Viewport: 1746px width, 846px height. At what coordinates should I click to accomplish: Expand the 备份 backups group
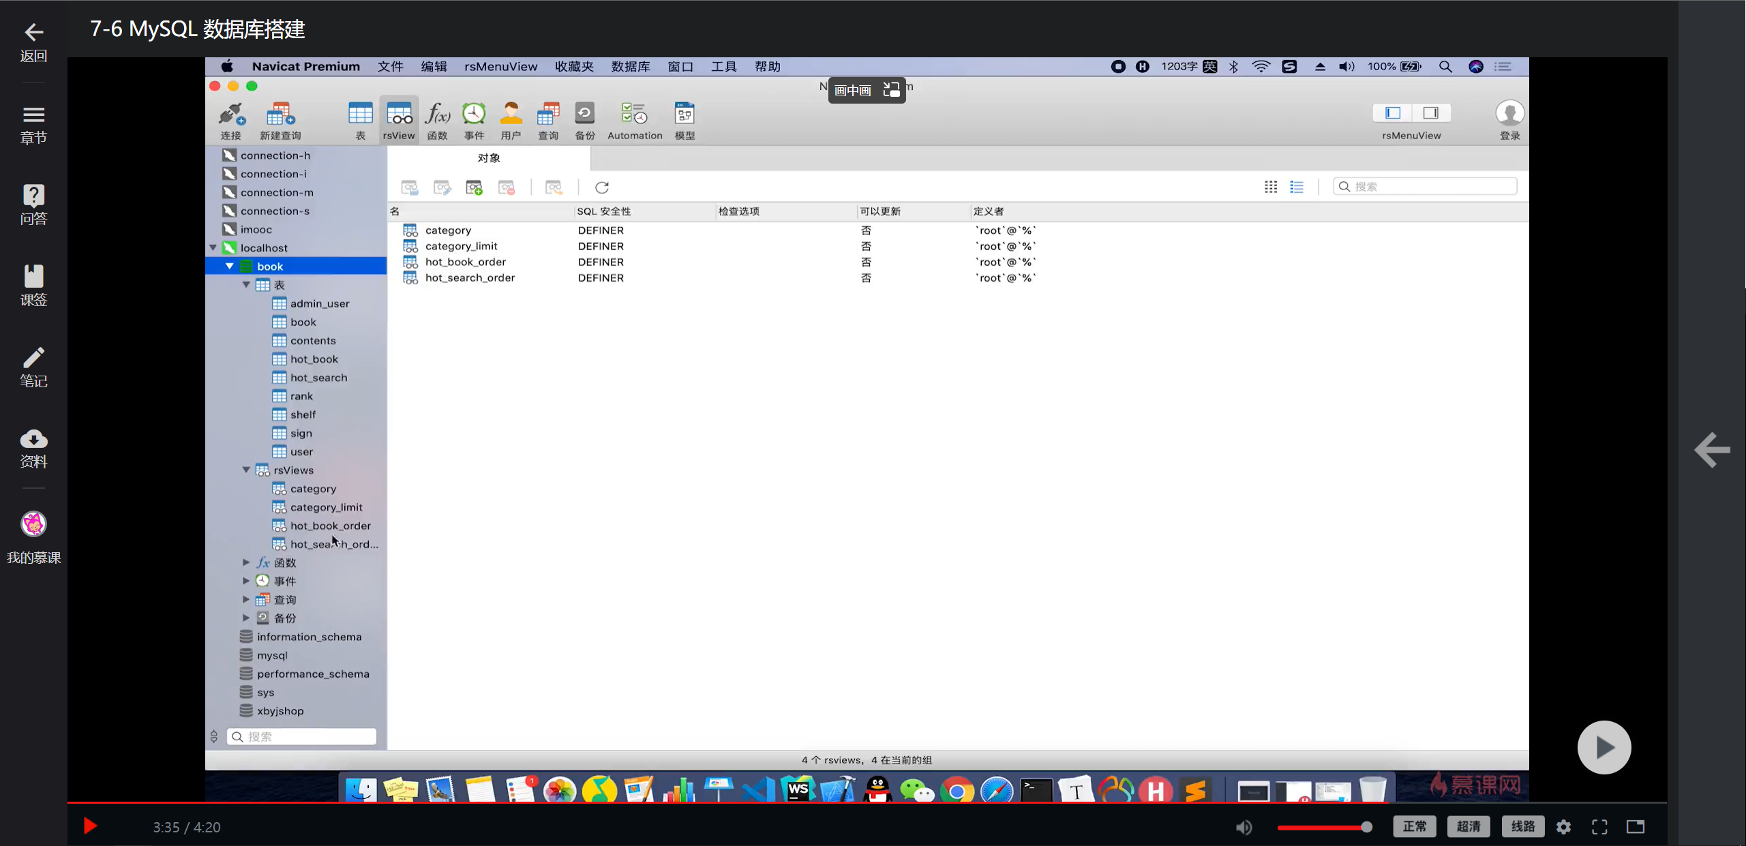246,618
